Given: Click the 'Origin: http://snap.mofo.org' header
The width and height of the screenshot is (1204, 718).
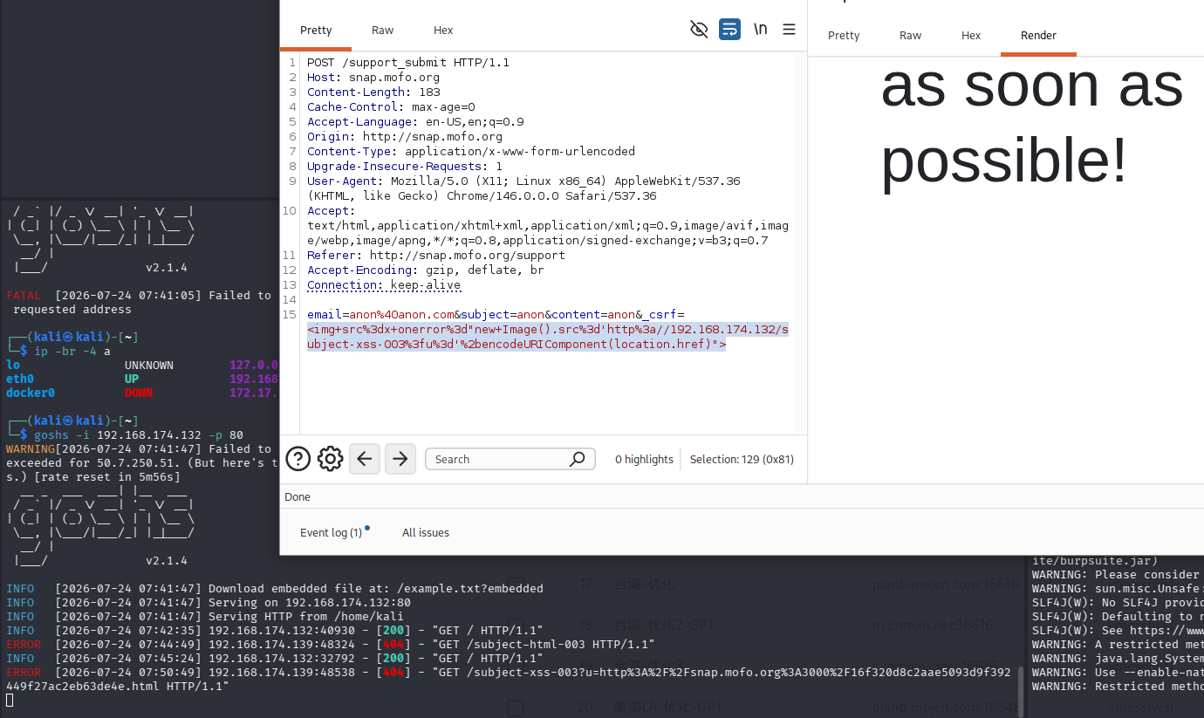Looking at the screenshot, I should (405, 136).
